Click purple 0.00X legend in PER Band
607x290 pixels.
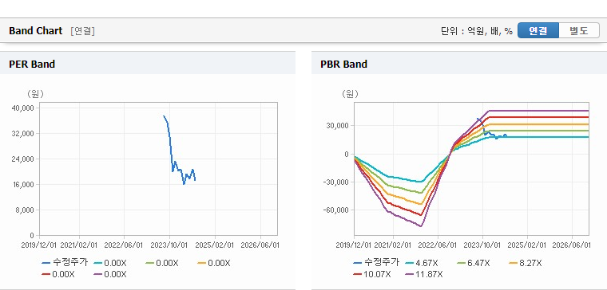point(110,275)
